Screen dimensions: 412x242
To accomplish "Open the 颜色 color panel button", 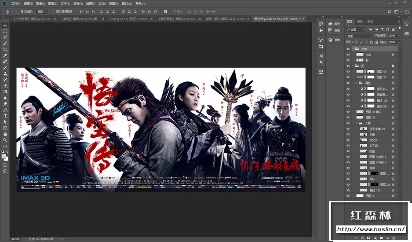I will pyautogui.click(x=334, y=24).
